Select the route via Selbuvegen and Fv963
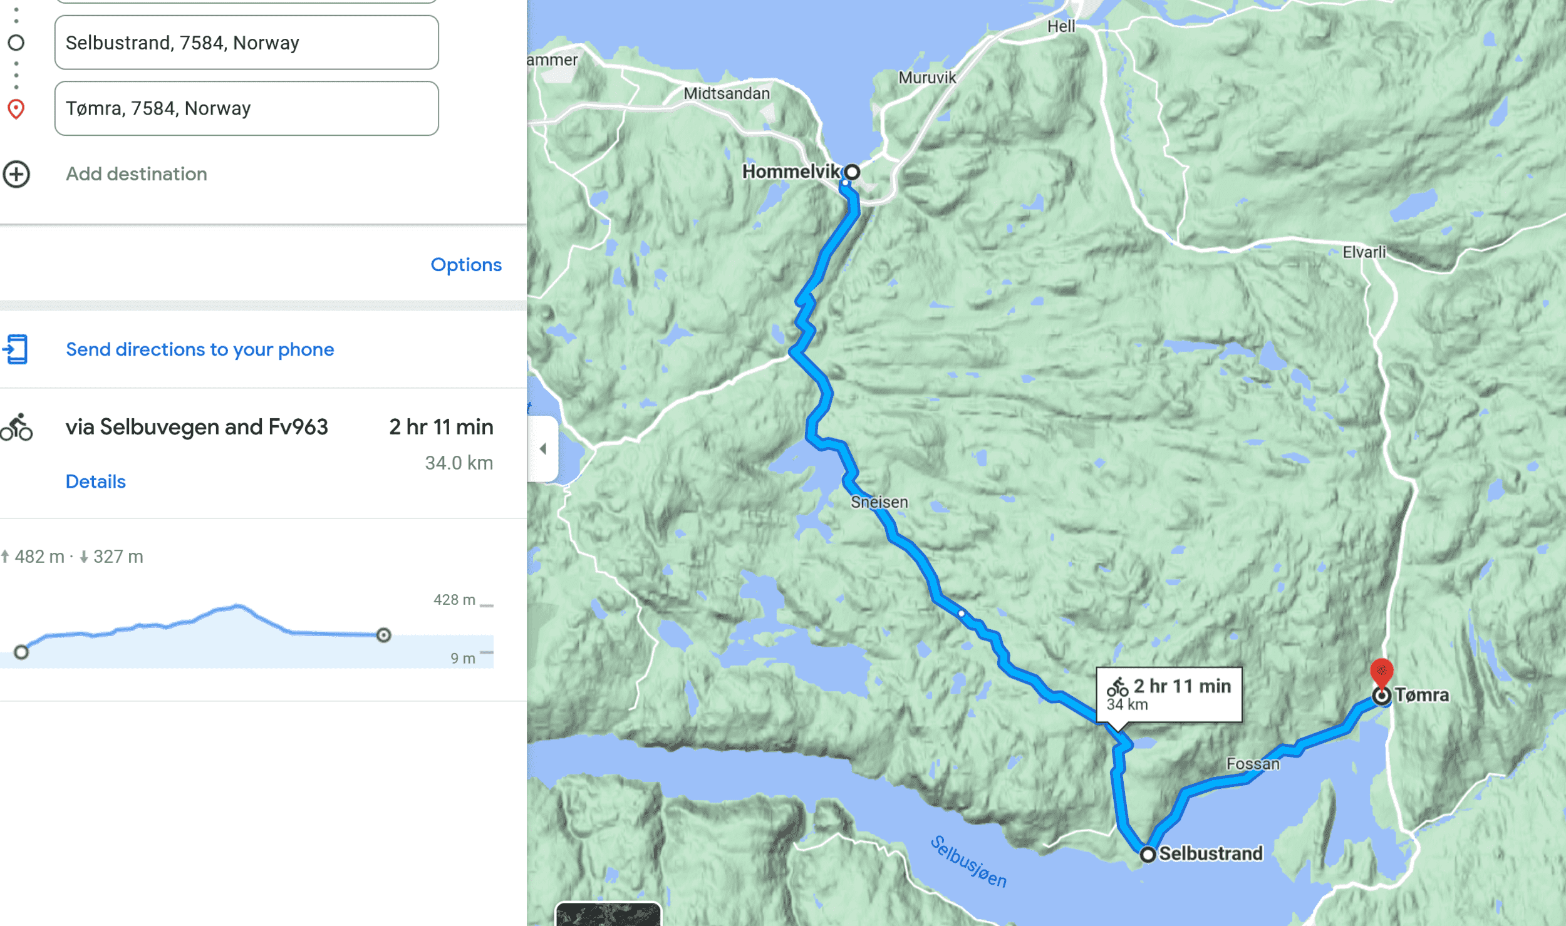 pyautogui.click(x=197, y=427)
